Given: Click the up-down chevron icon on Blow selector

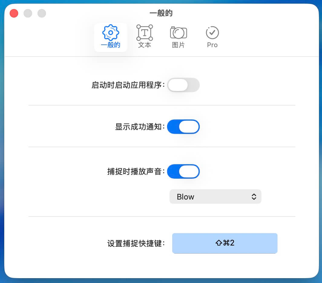Looking at the screenshot, I should point(254,197).
